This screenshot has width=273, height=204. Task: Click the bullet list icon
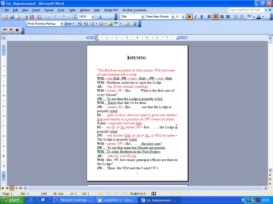coord(242,17)
